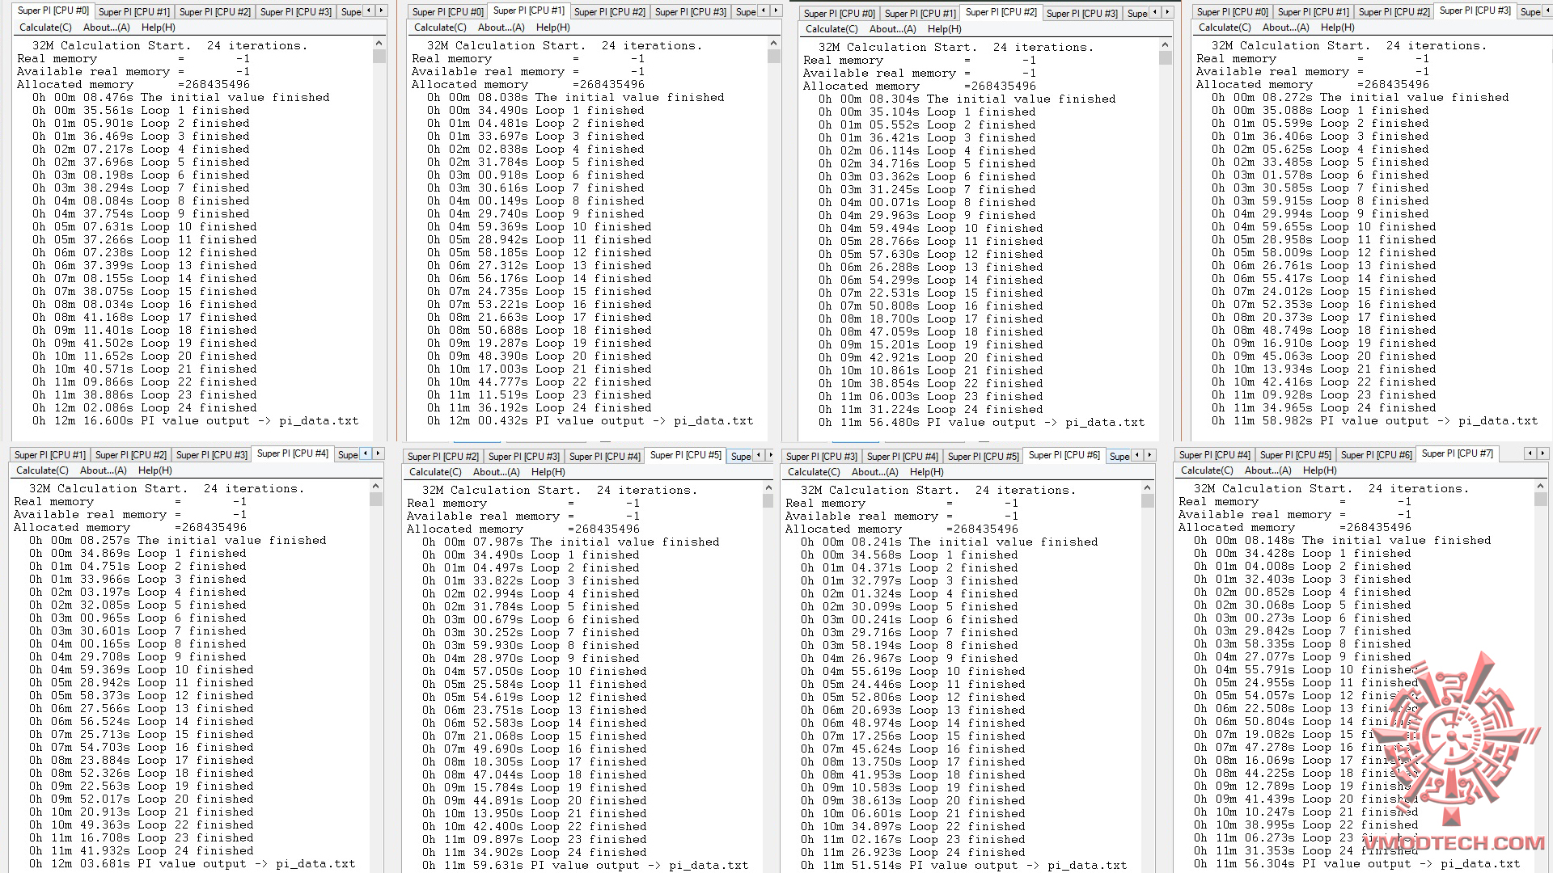
Task: Switch to CPU #3 tab in active CPU #0 window
Action: [295, 12]
